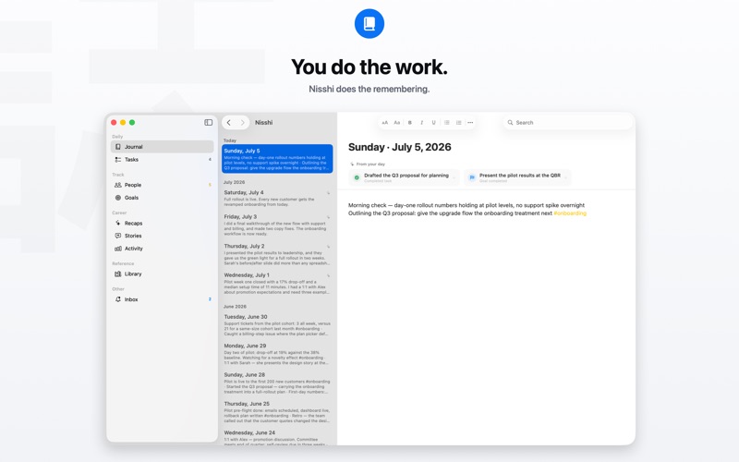Open the Aa font style option
Screen dimensions: 739x462
click(397, 123)
